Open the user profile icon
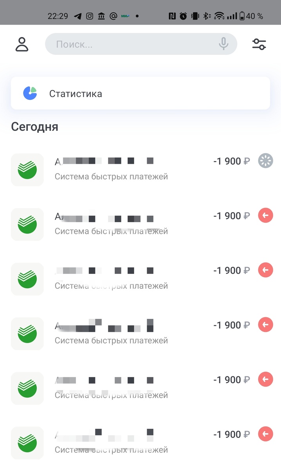The width and height of the screenshot is (281, 470). point(22,44)
